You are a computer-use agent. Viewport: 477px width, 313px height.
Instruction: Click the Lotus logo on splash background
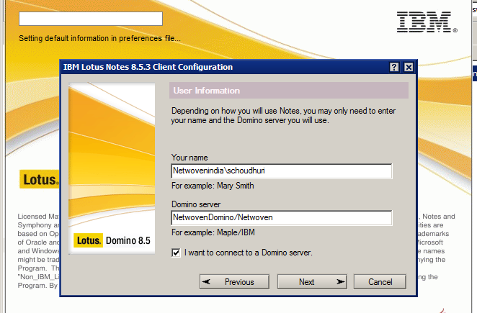tap(40, 180)
